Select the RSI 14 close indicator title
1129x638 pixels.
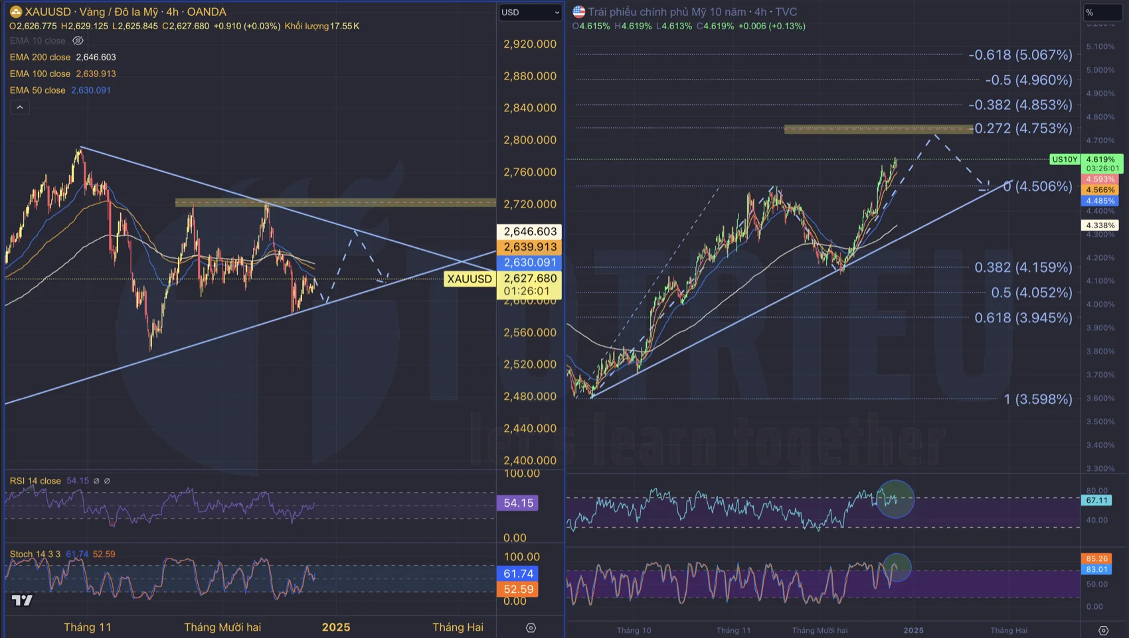[x=35, y=481]
